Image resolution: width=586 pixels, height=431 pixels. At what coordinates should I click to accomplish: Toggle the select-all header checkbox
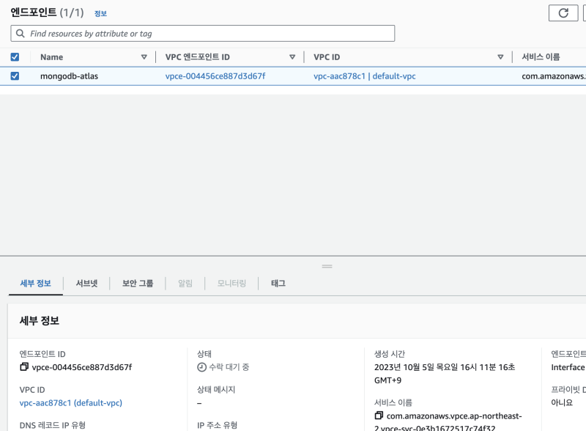[15, 57]
